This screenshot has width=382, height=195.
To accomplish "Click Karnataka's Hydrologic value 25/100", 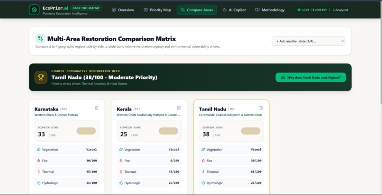I will pos(91,183).
